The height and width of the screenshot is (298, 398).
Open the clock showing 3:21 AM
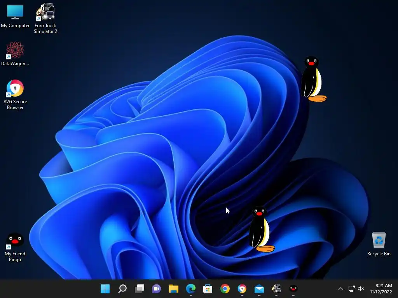tap(381, 289)
